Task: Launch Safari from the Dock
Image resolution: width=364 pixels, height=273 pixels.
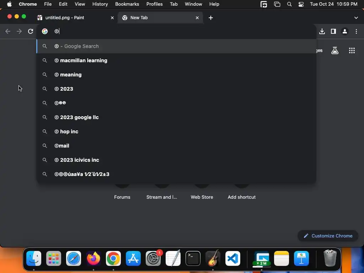Action: pyautogui.click(x=74, y=258)
